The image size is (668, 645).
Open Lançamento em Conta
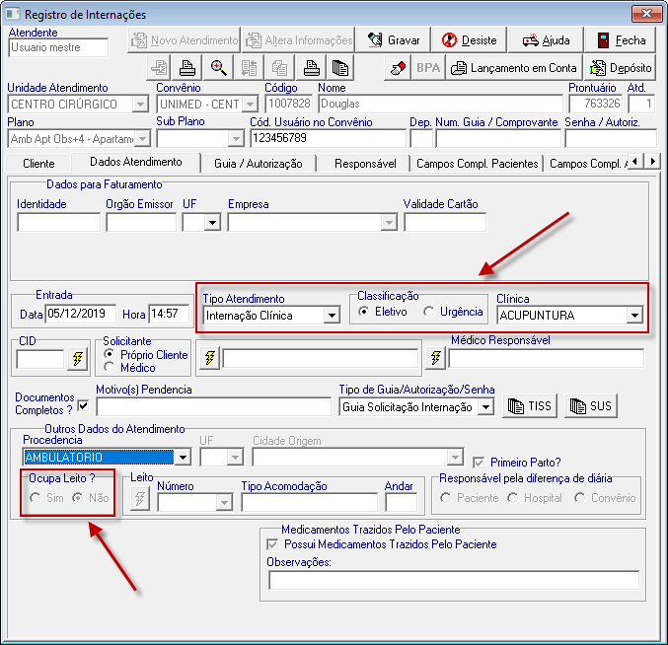pyautogui.click(x=514, y=68)
